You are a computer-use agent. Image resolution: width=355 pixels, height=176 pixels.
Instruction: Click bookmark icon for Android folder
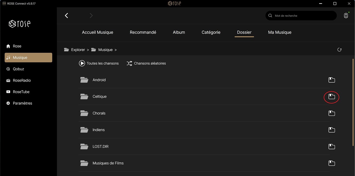[x=332, y=80]
